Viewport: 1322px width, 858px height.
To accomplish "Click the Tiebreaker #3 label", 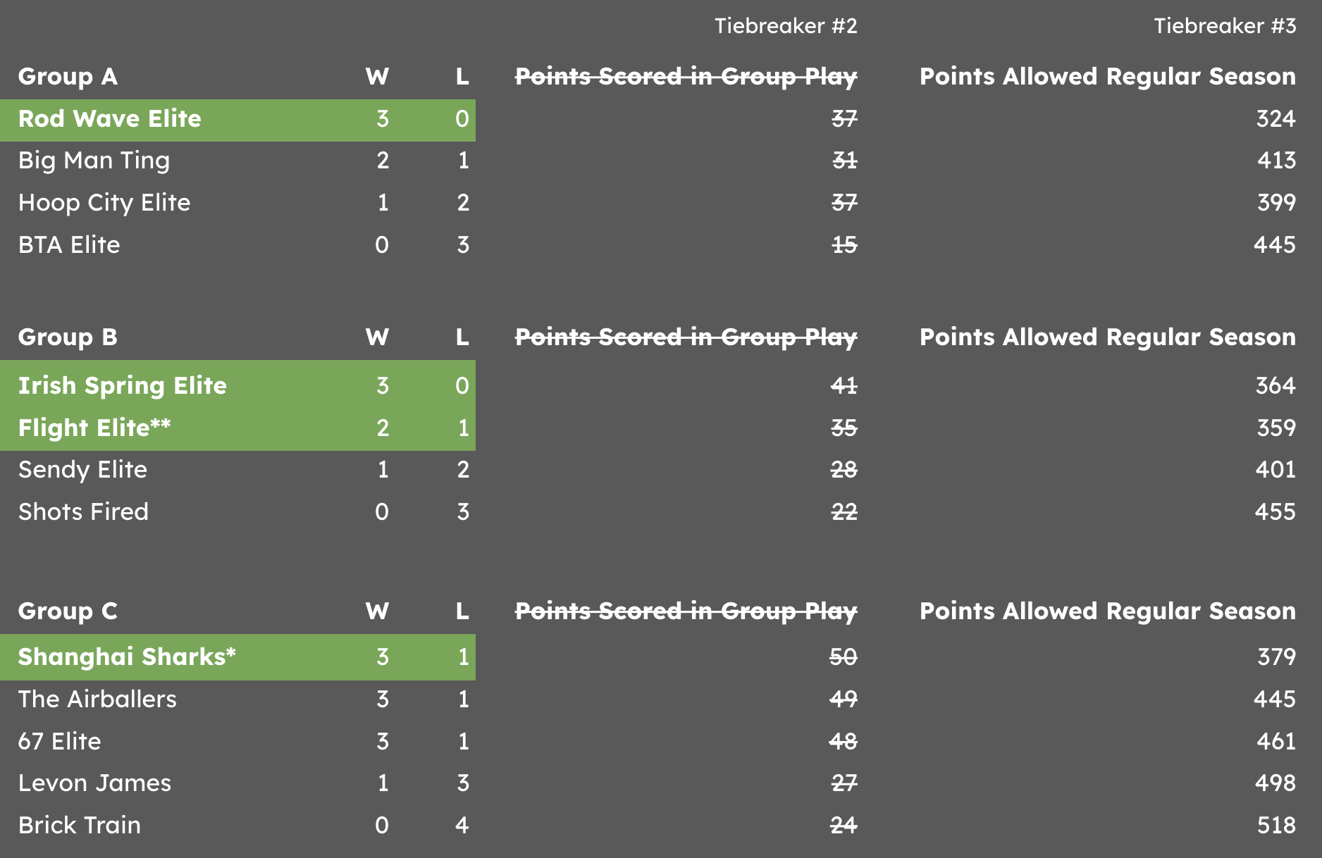I will pos(1225,27).
